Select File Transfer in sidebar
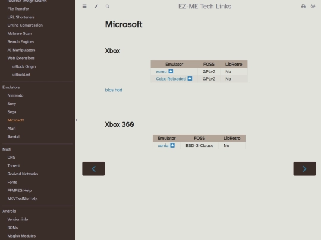The height and width of the screenshot is (240, 321). [x=18, y=9]
